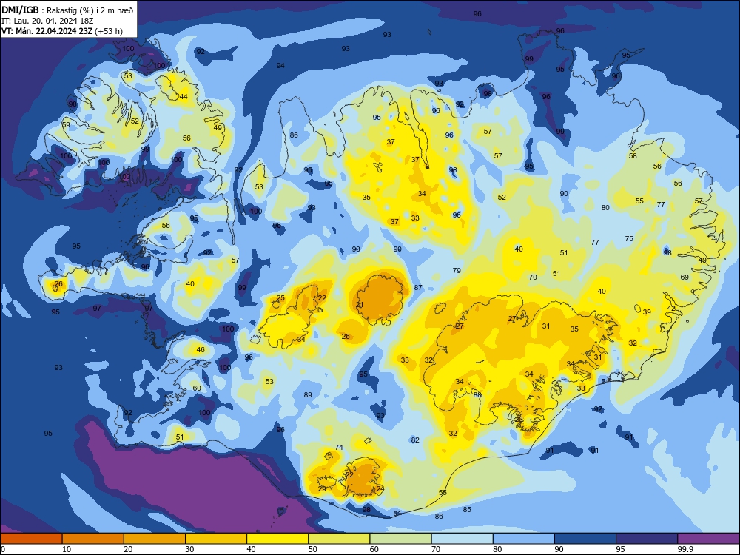Screen dimensions: 740x555
Task: Click the humidity value 25 on the map
Action: tap(280, 297)
